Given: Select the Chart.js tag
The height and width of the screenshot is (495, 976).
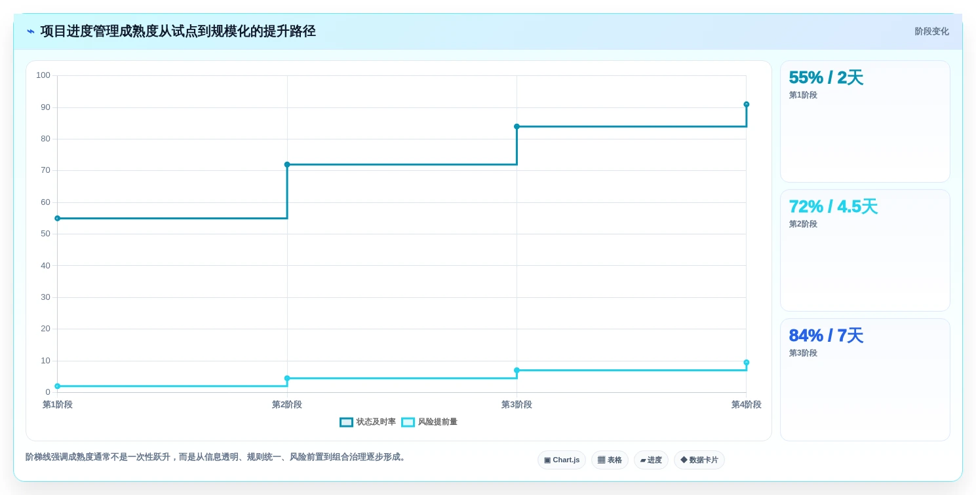Looking at the screenshot, I should [x=562, y=460].
